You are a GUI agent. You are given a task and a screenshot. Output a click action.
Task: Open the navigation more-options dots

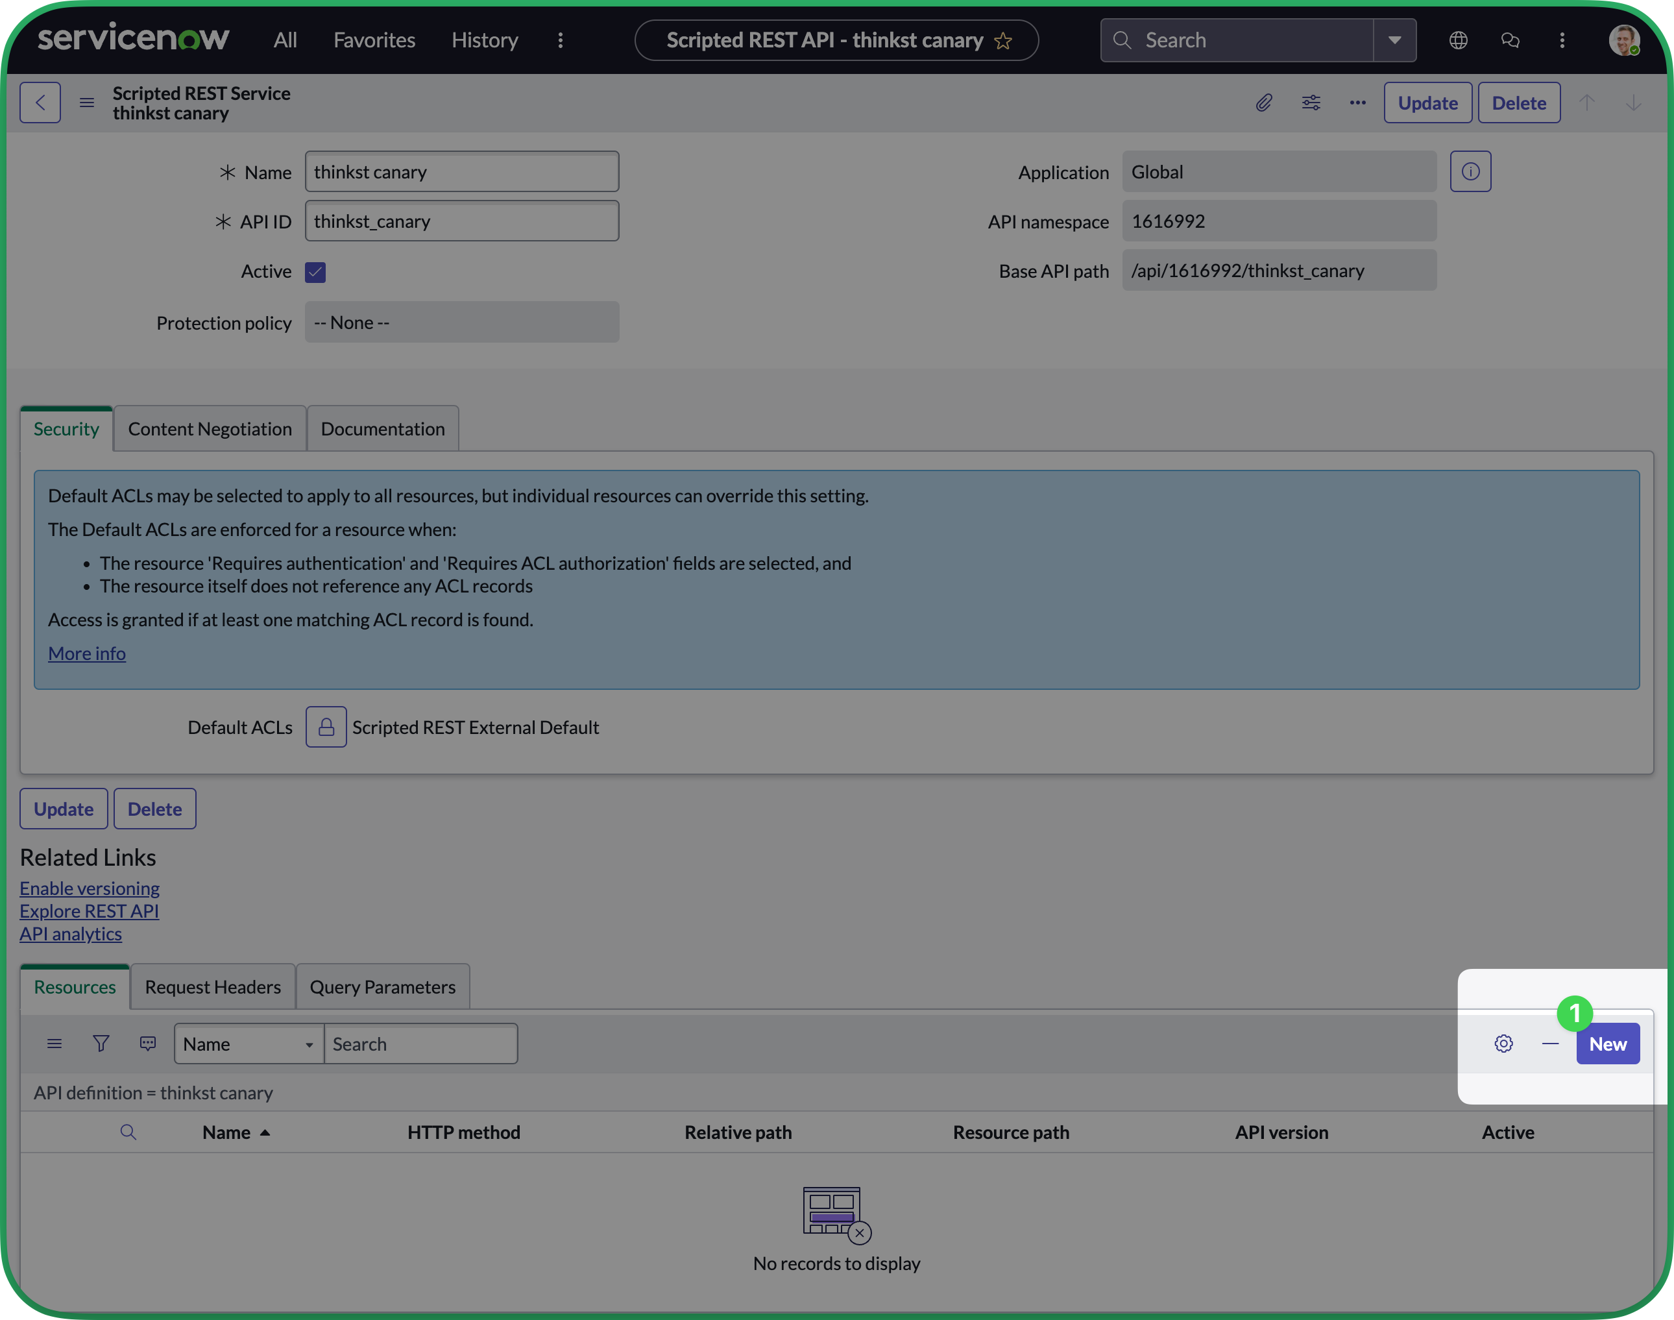pos(560,40)
